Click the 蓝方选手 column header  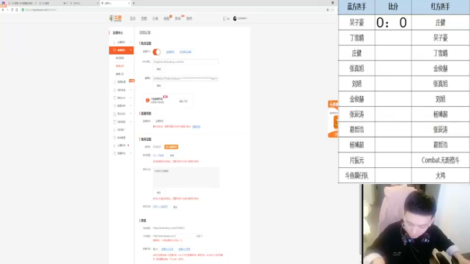(357, 7)
